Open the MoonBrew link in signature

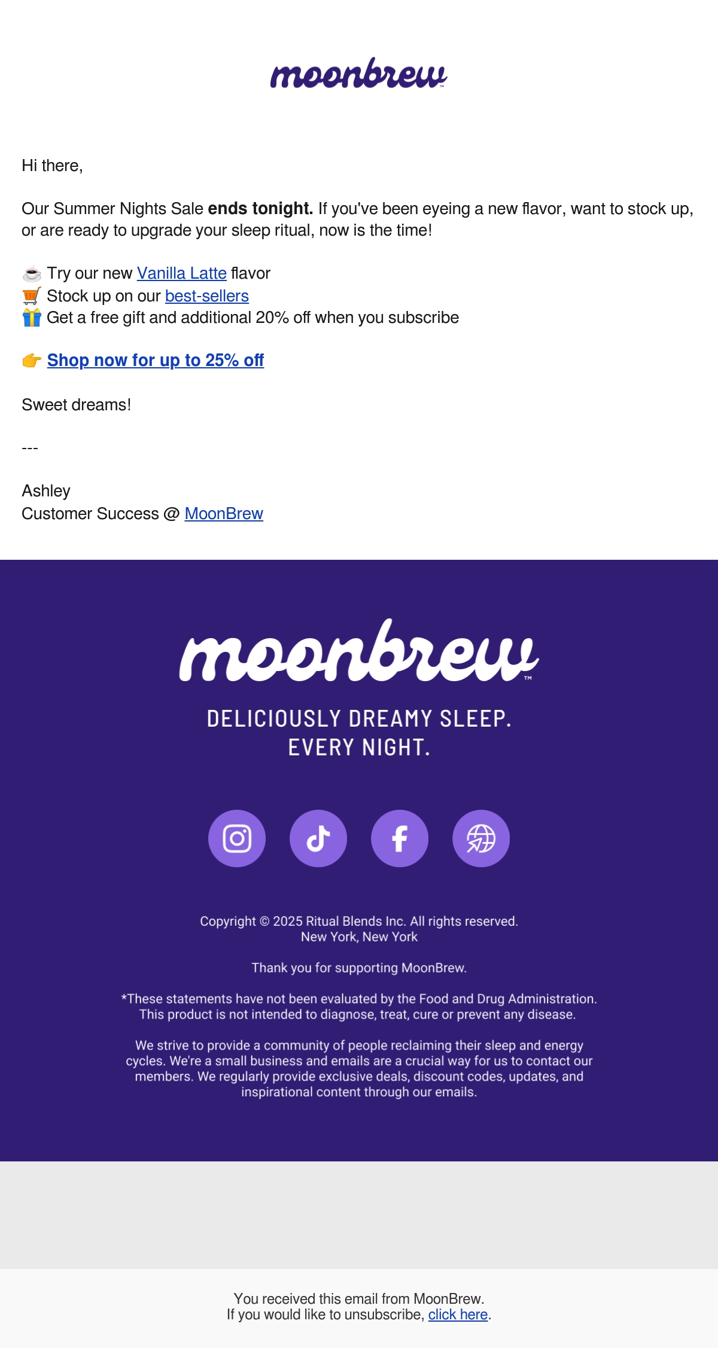coord(224,514)
